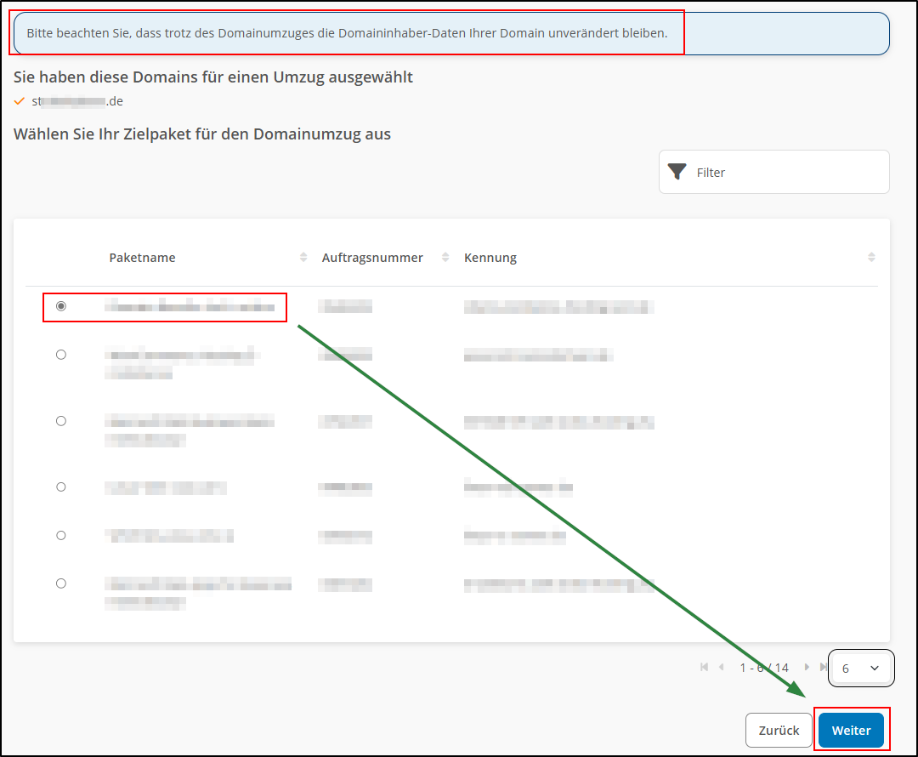
Task: Sort the Paketname column using its arrows
Action: (303, 256)
